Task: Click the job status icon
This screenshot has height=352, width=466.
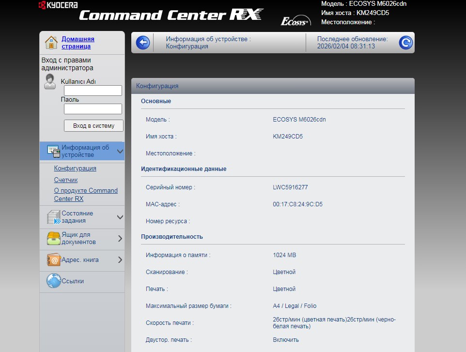Action: click(x=53, y=217)
